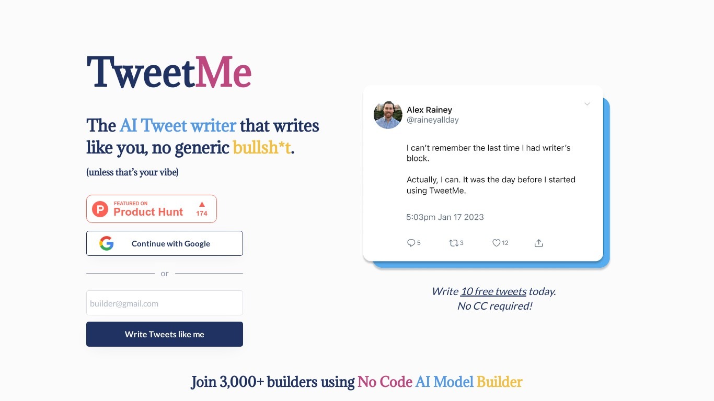
Task: Open the No Code AI Model Builder link
Action: pos(440,382)
